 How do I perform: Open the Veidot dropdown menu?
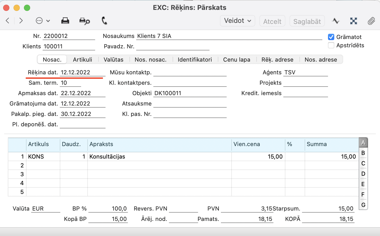tap(238, 21)
